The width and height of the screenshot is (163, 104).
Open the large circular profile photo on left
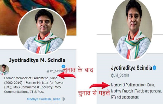coord(42,31)
